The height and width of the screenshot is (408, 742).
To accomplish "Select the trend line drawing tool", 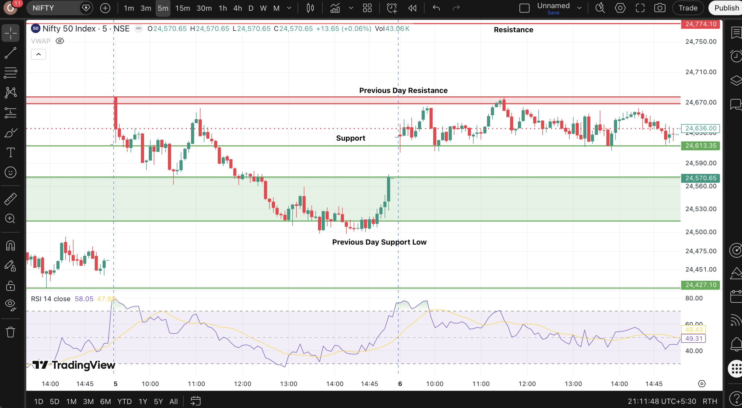I will 11,53.
